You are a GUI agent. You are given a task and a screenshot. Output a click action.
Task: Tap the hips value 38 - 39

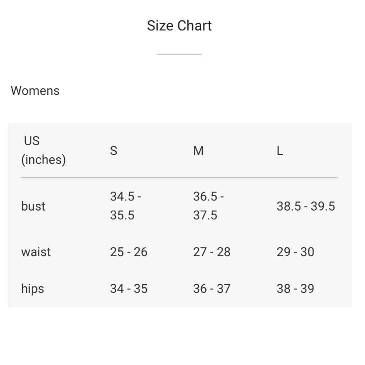click(x=295, y=289)
